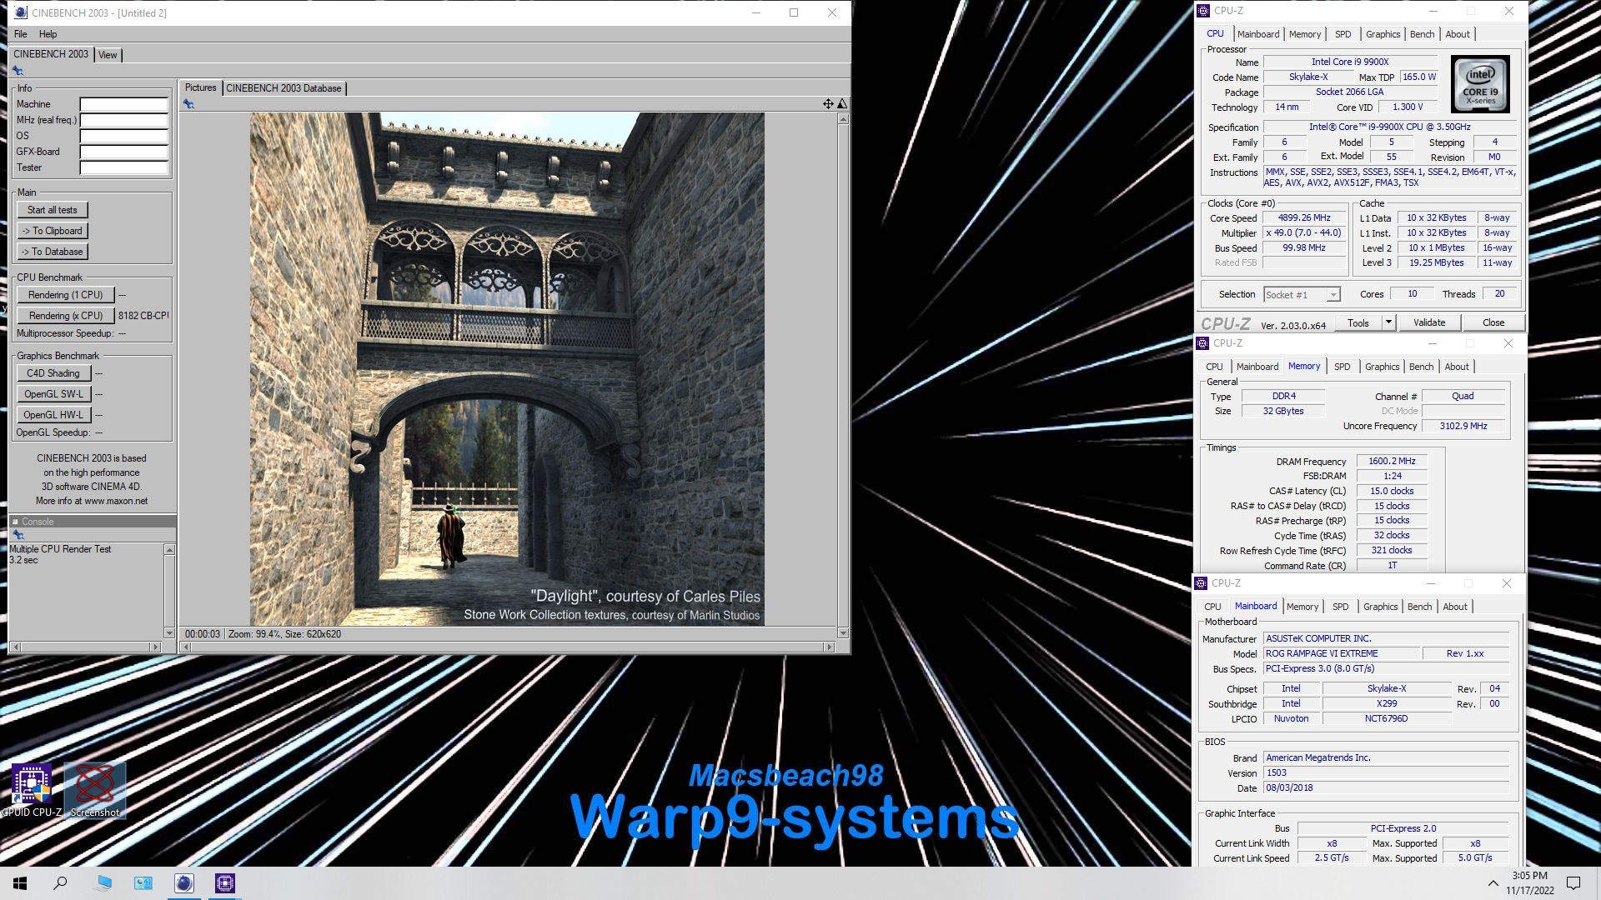Click the Close button in CPU-Z
Image resolution: width=1601 pixels, height=900 pixels.
point(1493,322)
